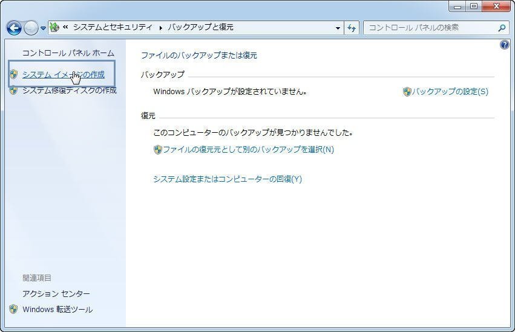Refresh the page with the refresh button
The image size is (515, 332).
click(x=352, y=28)
